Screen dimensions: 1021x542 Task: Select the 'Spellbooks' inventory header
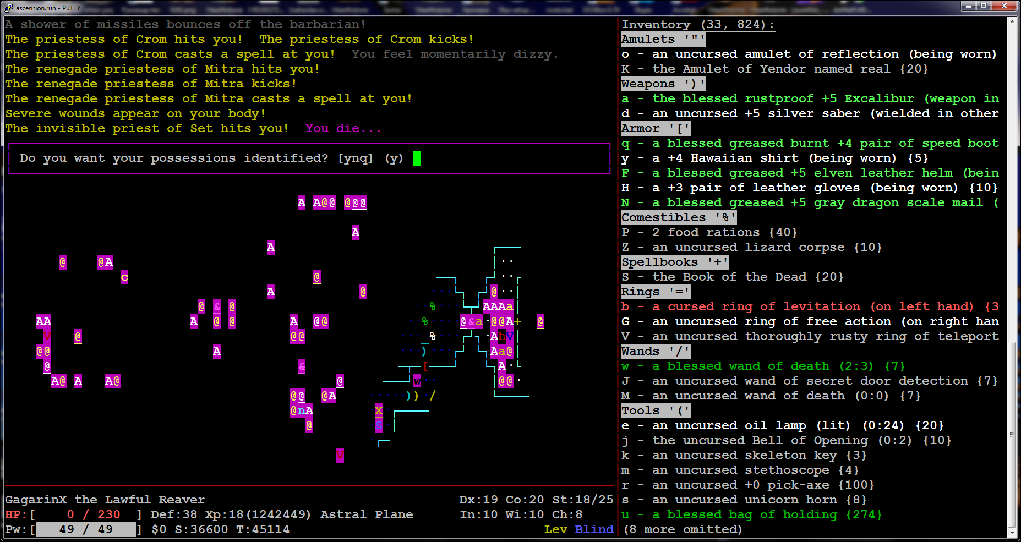click(x=675, y=262)
